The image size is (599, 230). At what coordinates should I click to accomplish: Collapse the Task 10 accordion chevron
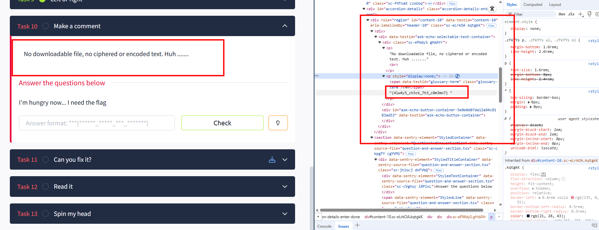pos(285,26)
